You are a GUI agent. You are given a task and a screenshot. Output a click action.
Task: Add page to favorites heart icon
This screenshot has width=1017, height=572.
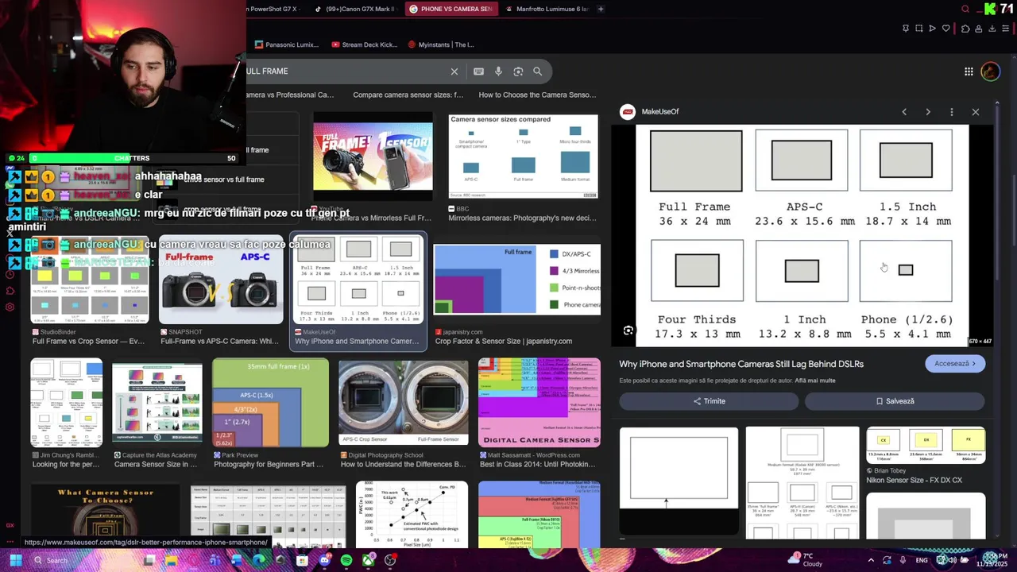pyautogui.click(x=945, y=29)
